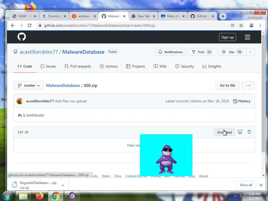Expand the master branch dropdown

[x=29, y=85]
